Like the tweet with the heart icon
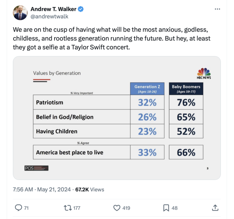Viewport: 234px width, 219px height. click(117, 208)
